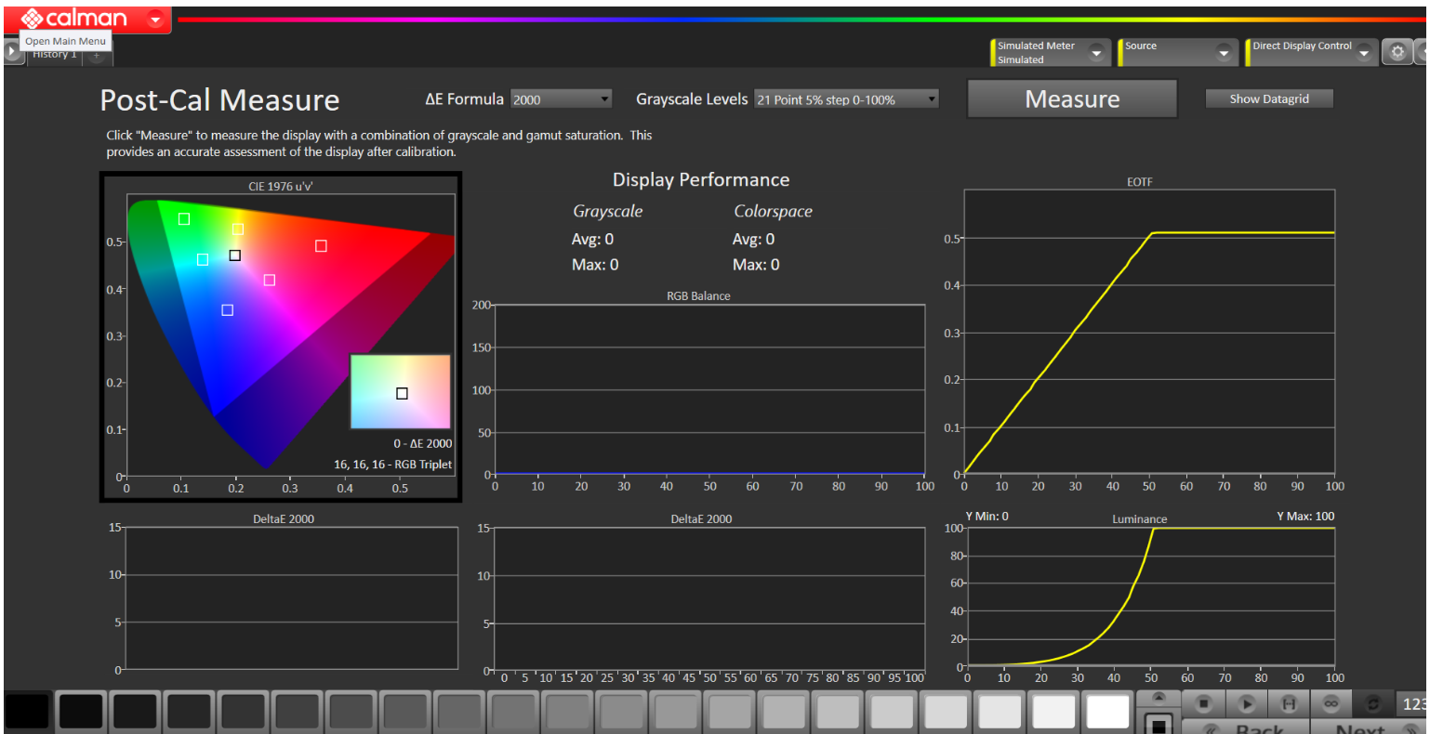Screen dimensions: 1430x734
Task: Click Show Datagrid
Action: click(1269, 98)
